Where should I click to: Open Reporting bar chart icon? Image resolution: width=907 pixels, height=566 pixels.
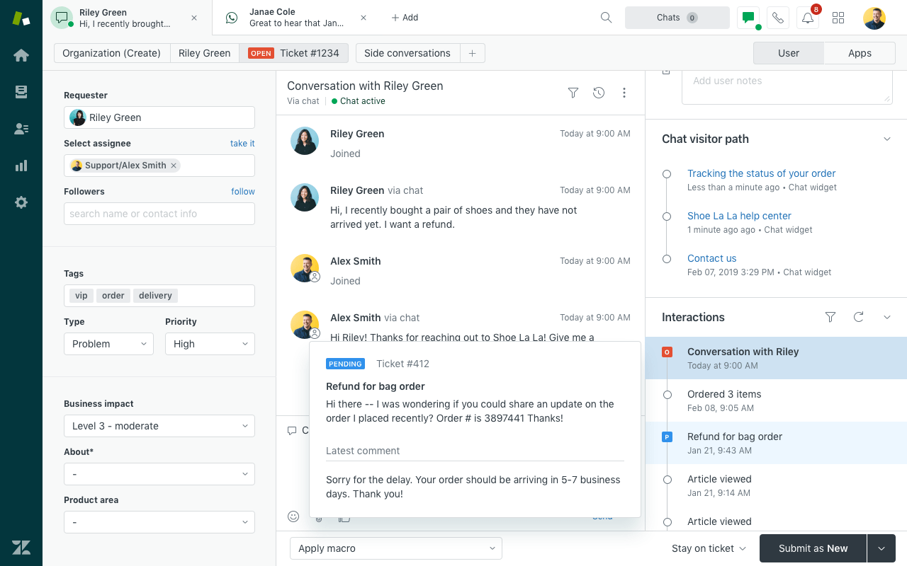pos(21,166)
